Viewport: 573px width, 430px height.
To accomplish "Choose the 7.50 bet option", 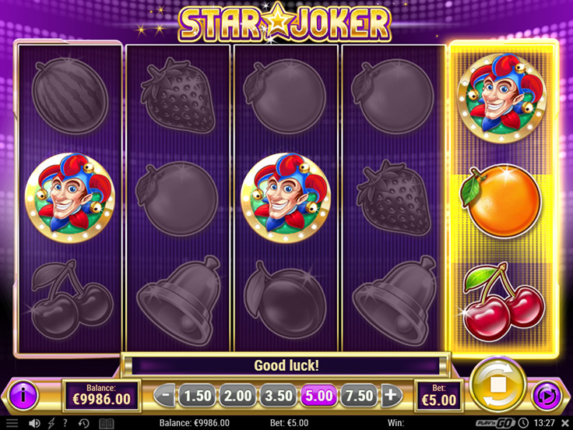I will 359,395.
